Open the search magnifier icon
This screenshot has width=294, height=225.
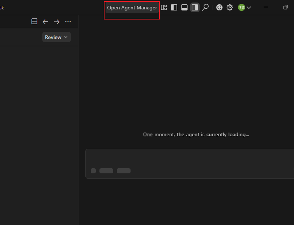205,8
